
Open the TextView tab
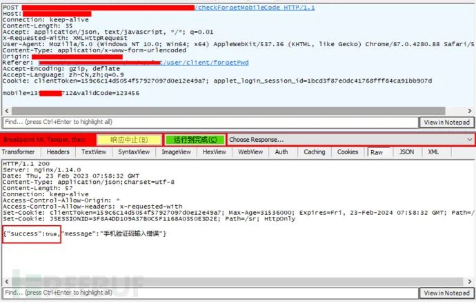(94, 152)
